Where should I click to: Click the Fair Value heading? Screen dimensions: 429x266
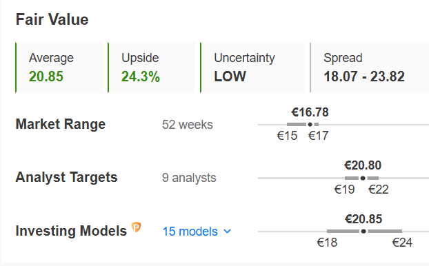pyautogui.click(x=52, y=20)
